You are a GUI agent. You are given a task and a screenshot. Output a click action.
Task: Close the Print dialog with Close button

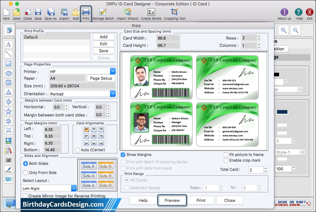tap(229, 200)
